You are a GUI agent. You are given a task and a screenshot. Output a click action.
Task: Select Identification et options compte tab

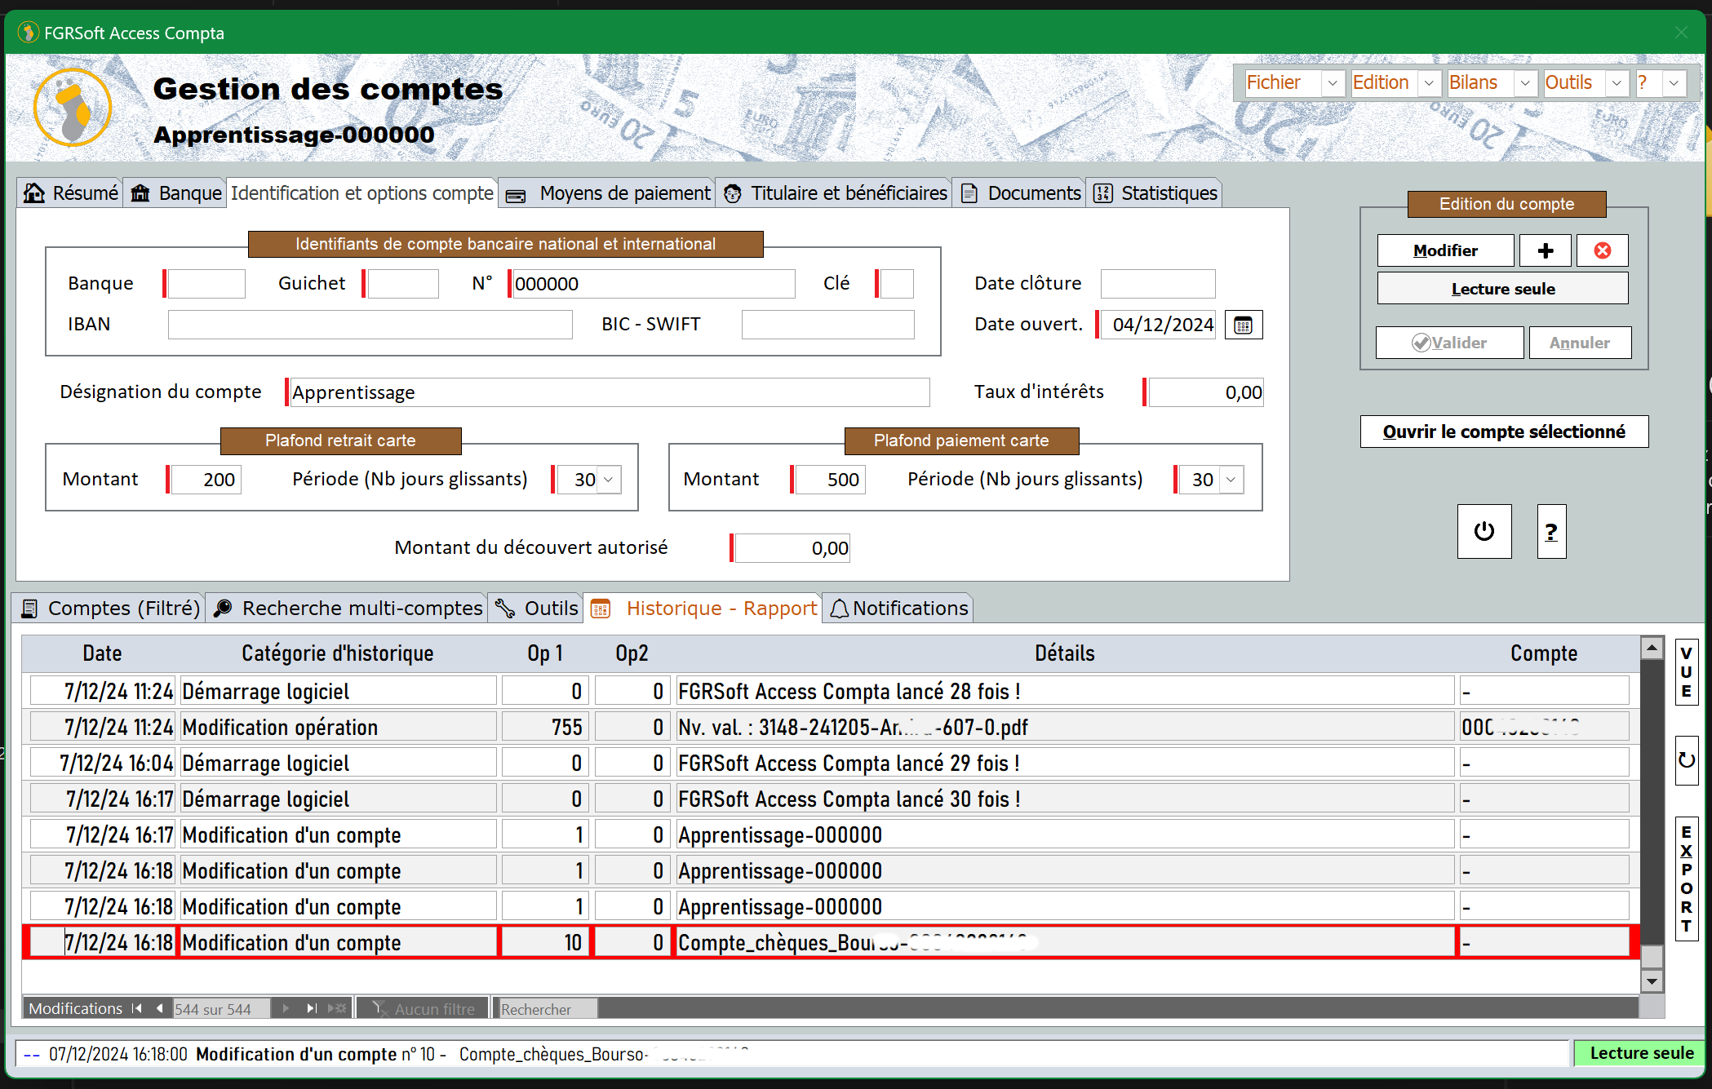tap(361, 193)
